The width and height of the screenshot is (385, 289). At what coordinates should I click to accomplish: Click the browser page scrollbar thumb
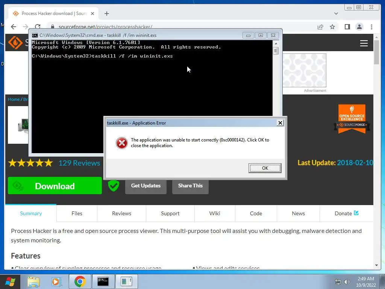(x=376, y=52)
